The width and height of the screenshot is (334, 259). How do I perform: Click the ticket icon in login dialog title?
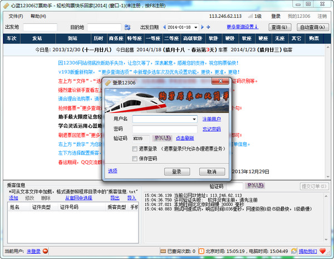click(x=107, y=82)
